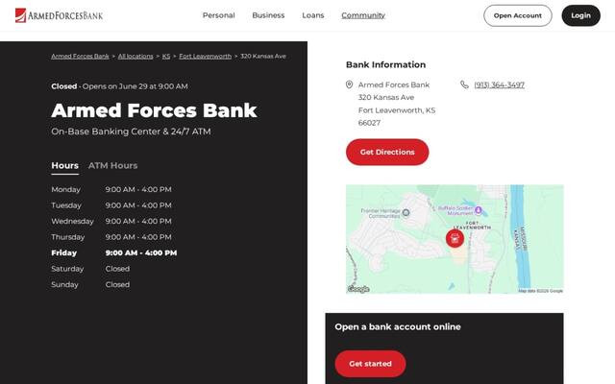Click the "Fort Leavenworth, KS" address line

(397, 110)
